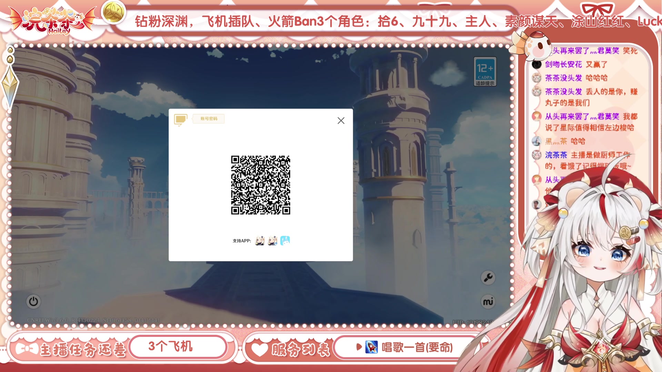Click the CNRELWin3.6.0 version string
This screenshot has height=372, width=662.
pos(93,320)
